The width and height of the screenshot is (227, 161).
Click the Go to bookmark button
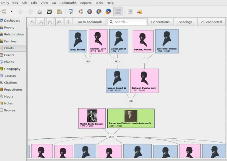(x=90, y=22)
